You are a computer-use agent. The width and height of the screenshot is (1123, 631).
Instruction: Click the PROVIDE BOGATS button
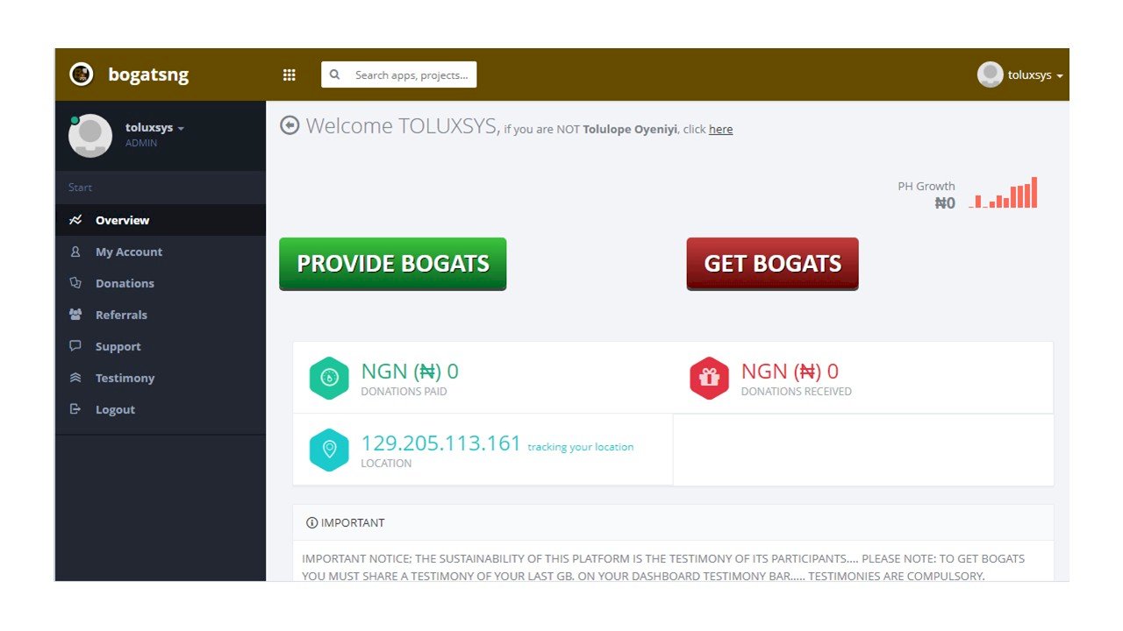[x=393, y=264]
